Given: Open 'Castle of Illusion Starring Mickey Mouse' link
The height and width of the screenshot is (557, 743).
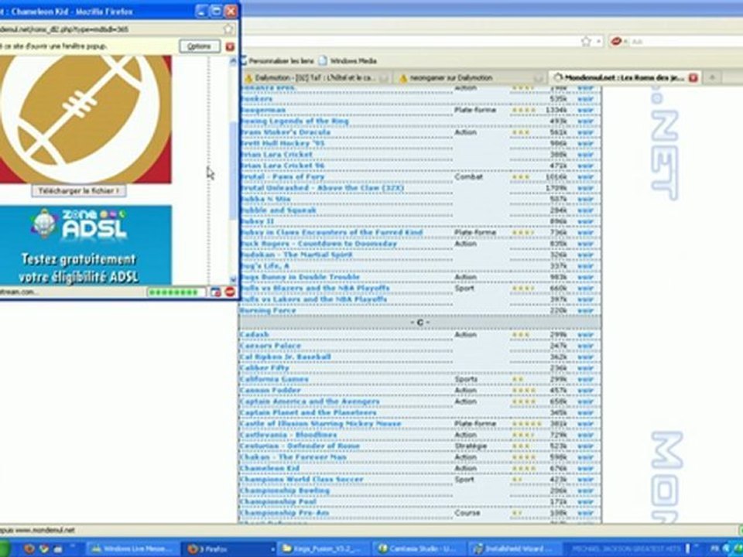Looking at the screenshot, I should (x=320, y=423).
